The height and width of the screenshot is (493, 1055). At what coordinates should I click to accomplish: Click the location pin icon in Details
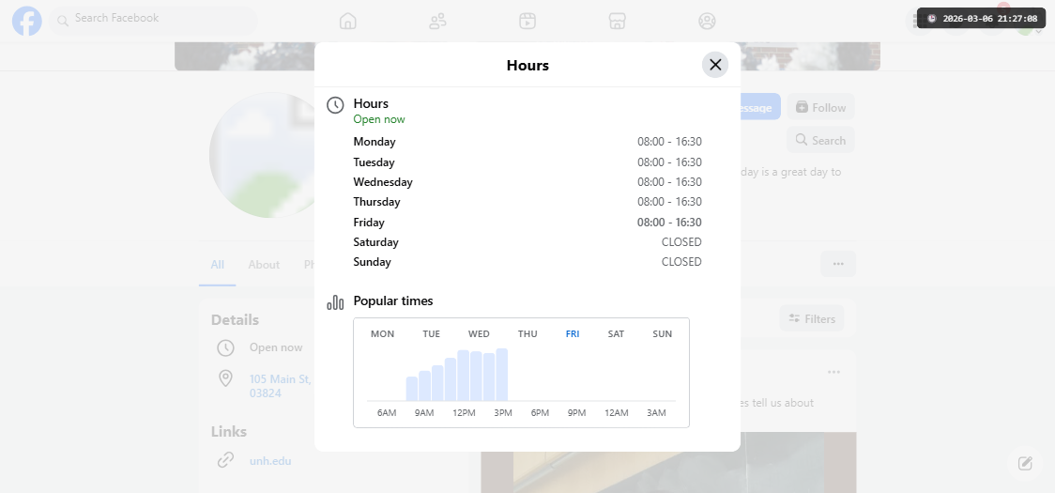[x=225, y=377]
